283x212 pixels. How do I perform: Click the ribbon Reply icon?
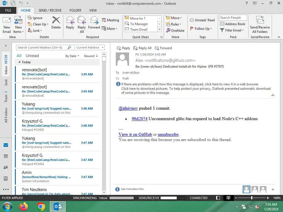click(70, 23)
